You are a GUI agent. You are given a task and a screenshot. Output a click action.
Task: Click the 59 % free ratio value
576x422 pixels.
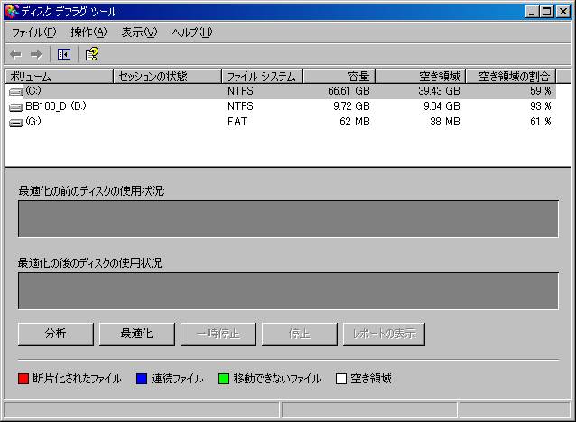(541, 91)
